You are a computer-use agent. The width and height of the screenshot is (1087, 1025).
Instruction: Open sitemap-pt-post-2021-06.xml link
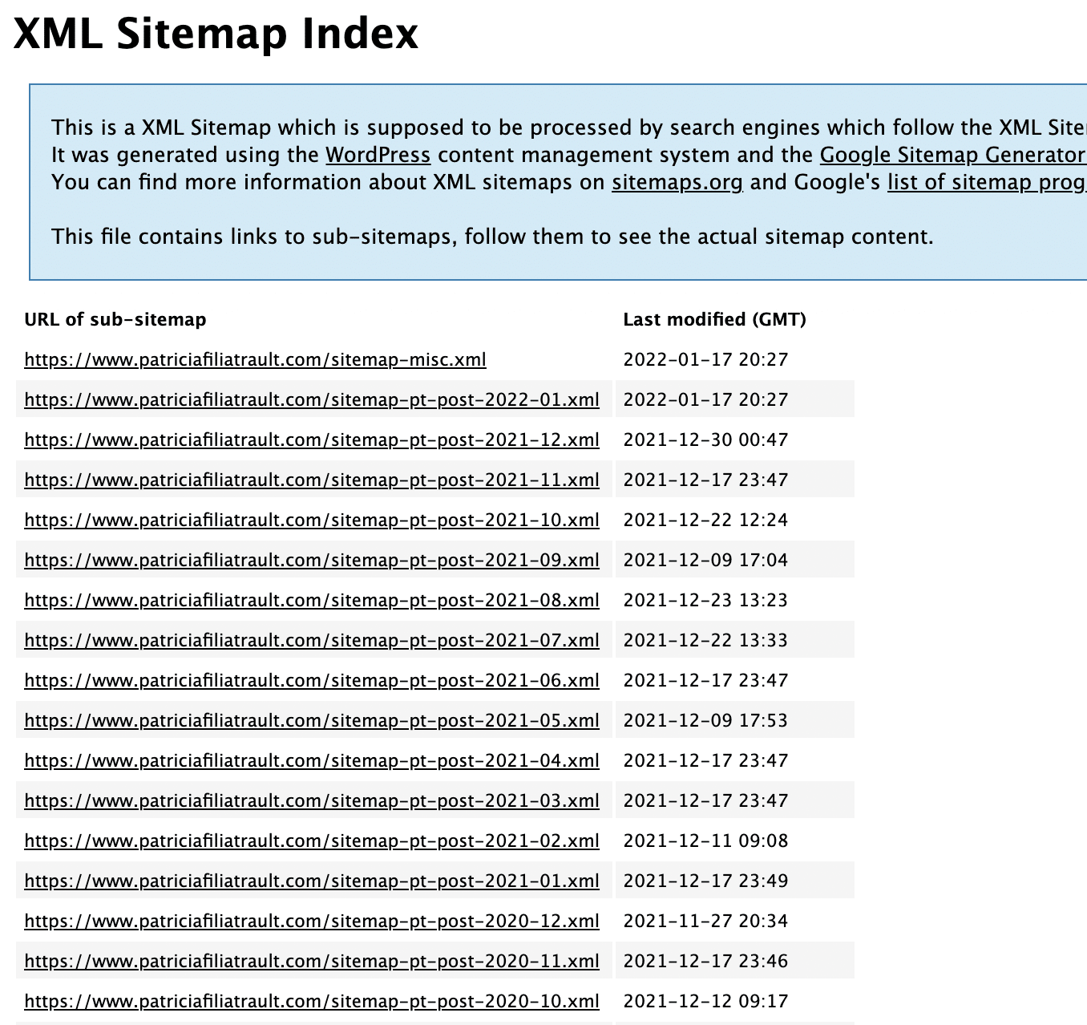click(312, 680)
